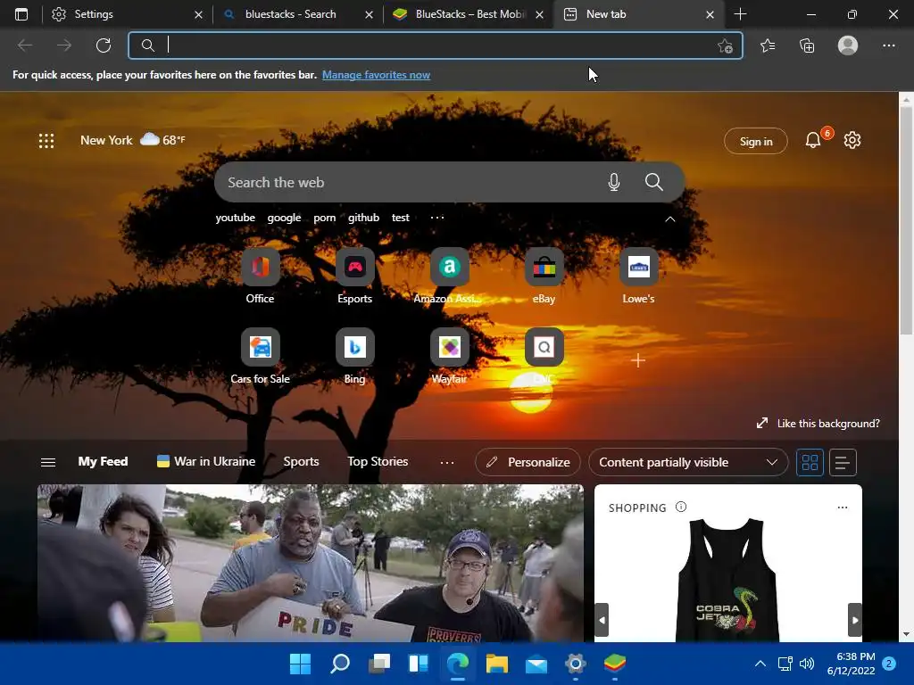Click Like this background link
Screen dimensions: 914x685
tap(818, 424)
